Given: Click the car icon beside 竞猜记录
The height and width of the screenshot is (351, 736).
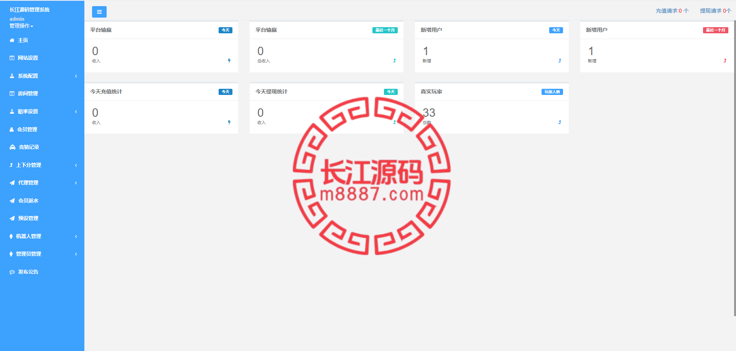Looking at the screenshot, I should [12, 147].
